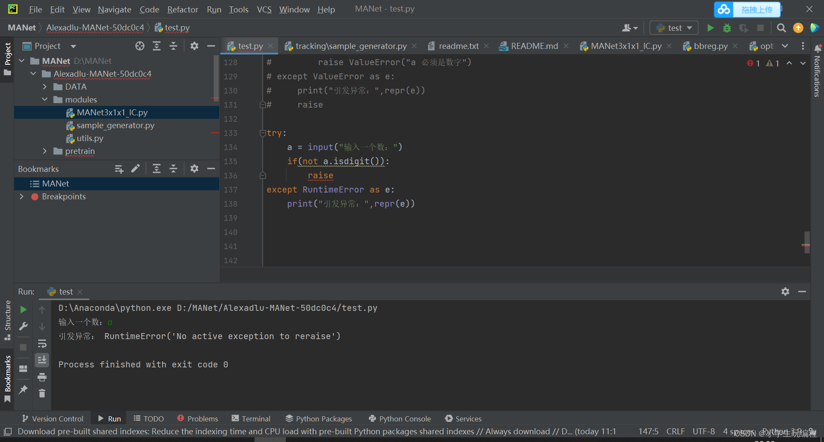Collapse the Alexadlu-MANet-50dc0c4 folder
The width and height of the screenshot is (824, 442).
tap(33, 74)
